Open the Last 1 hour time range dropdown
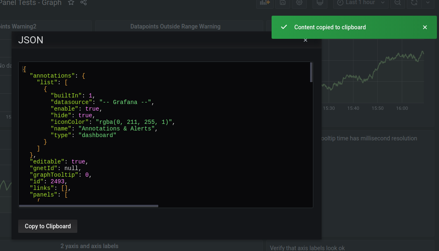The image size is (439, 251). click(x=360, y=4)
